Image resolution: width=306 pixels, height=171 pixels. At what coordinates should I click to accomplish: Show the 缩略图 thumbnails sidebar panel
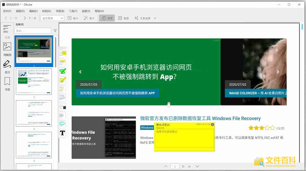coord(7,49)
